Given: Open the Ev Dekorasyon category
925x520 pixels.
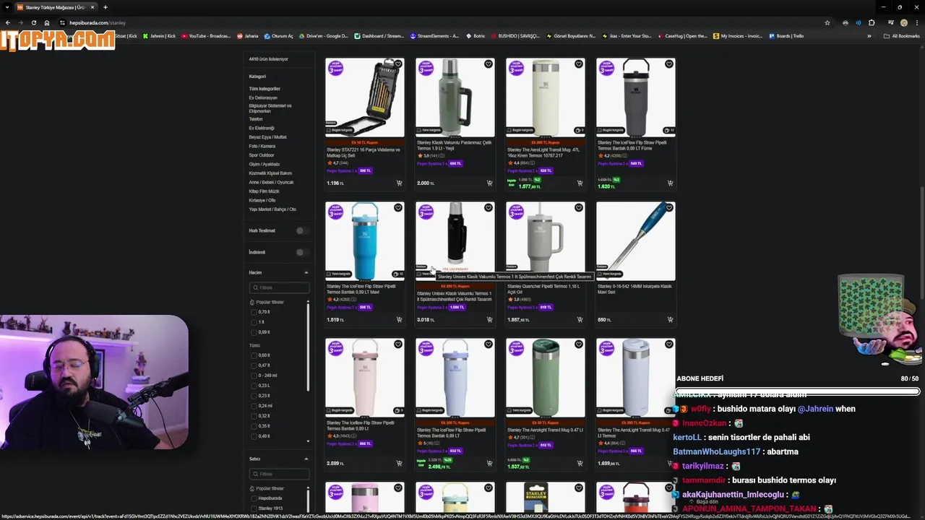Looking at the screenshot, I should point(263,97).
